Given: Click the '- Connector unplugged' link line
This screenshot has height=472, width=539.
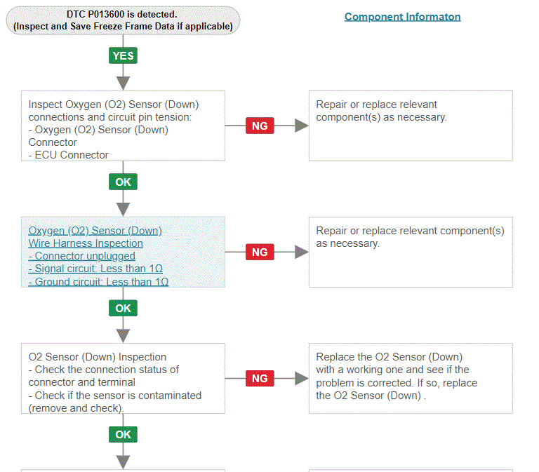Looking at the screenshot, I should click(x=82, y=256).
